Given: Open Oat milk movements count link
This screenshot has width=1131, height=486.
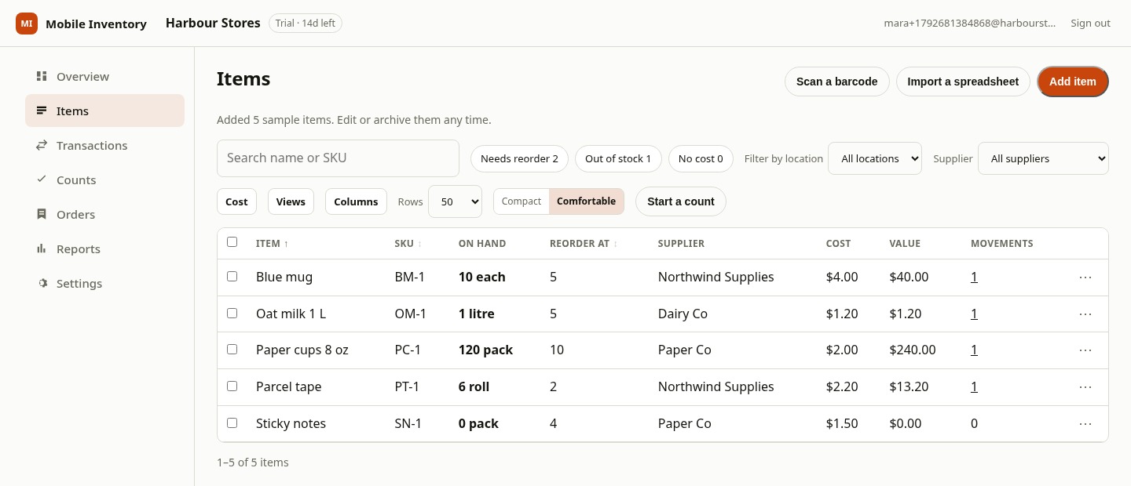Looking at the screenshot, I should (x=974, y=314).
